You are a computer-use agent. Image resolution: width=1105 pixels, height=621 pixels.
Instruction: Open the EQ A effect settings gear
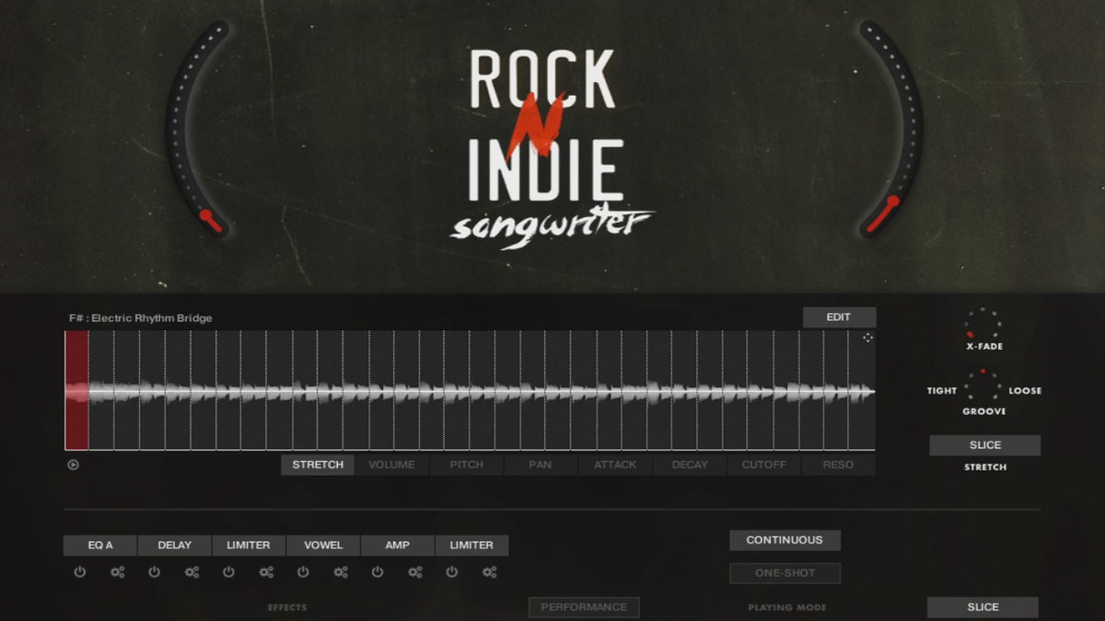tap(117, 572)
